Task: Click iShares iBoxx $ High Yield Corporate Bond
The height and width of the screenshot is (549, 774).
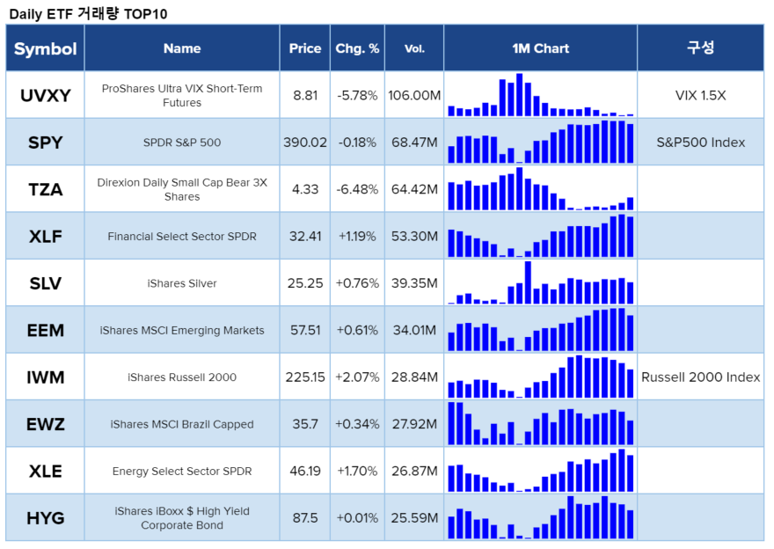Action: pos(182,518)
